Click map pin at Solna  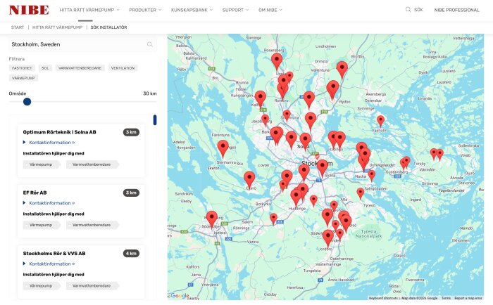[305, 141]
